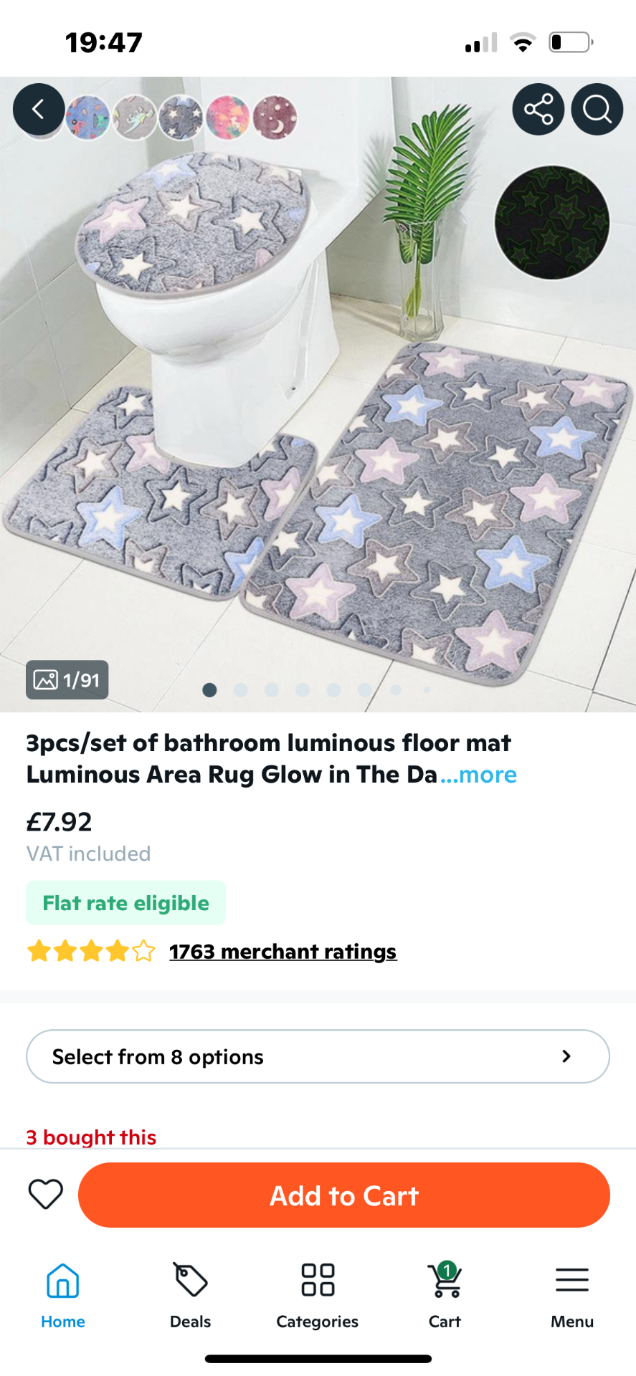
Task: Open 1763 merchant ratings link
Action: pyautogui.click(x=283, y=952)
